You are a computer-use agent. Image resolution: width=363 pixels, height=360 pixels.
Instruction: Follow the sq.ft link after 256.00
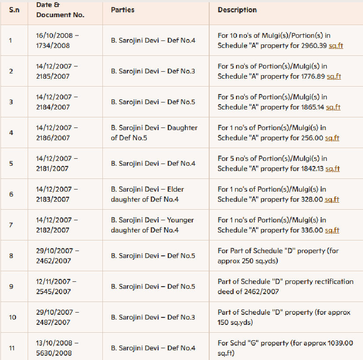pos(332,138)
